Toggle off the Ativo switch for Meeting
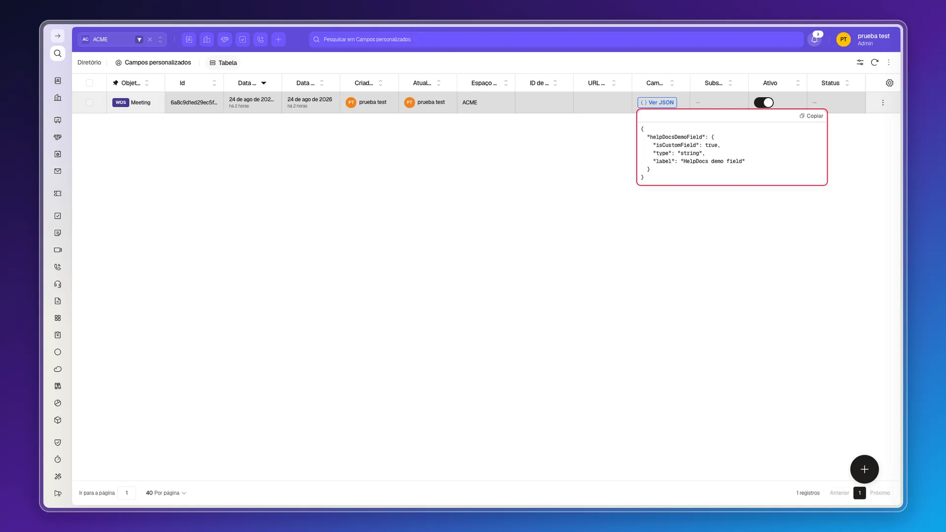 pyautogui.click(x=764, y=102)
